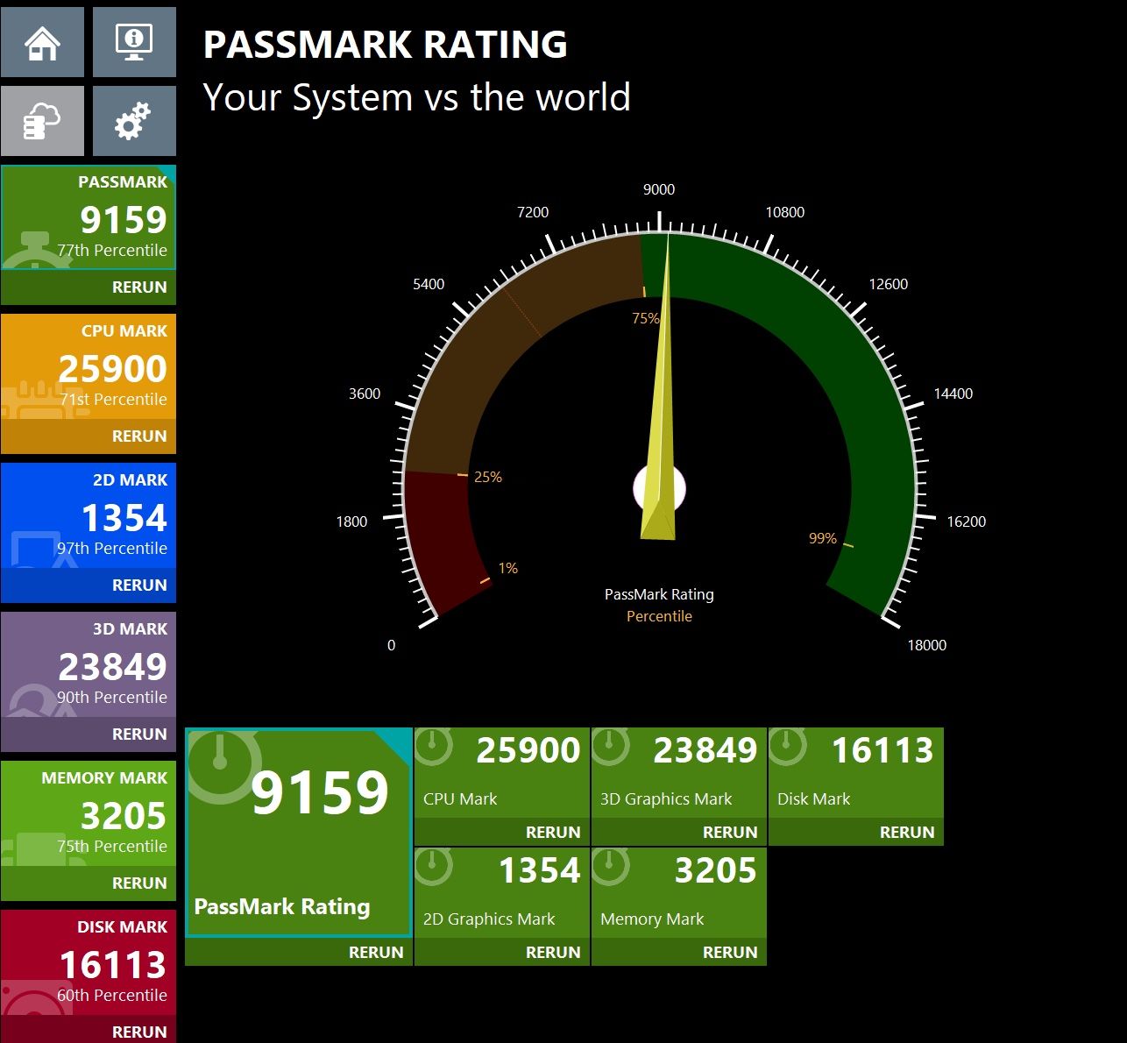Click the stopwatch icon on the Memory Mark results tile
Image resolution: width=1127 pixels, height=1043 pixels.
[x=611, y=866]
